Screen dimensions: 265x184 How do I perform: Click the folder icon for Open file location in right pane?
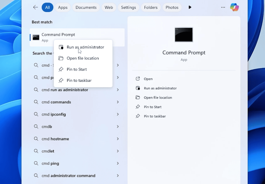pos(138,98)
